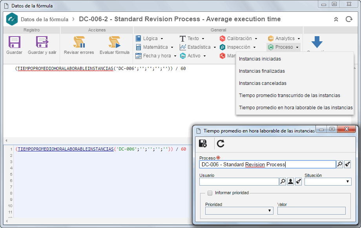Click the Calibración red hexagon icon
This screenshot has height=228, width=361.
pyautogui.click(x=222, y=39)
